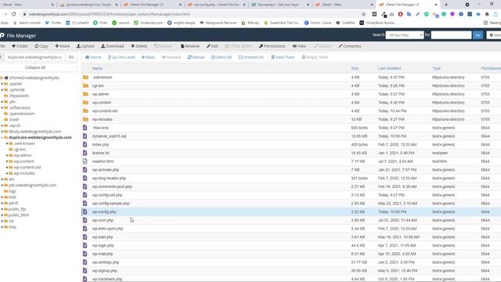Click the index.php file icon

pos(85,144)
